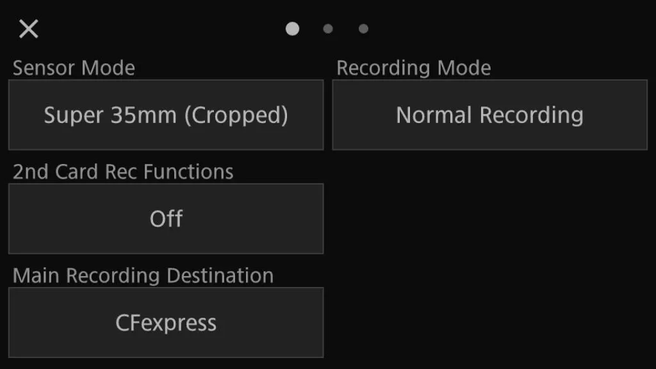Tap the 2nd Card Rec Functions label

[x=123, y=172]
